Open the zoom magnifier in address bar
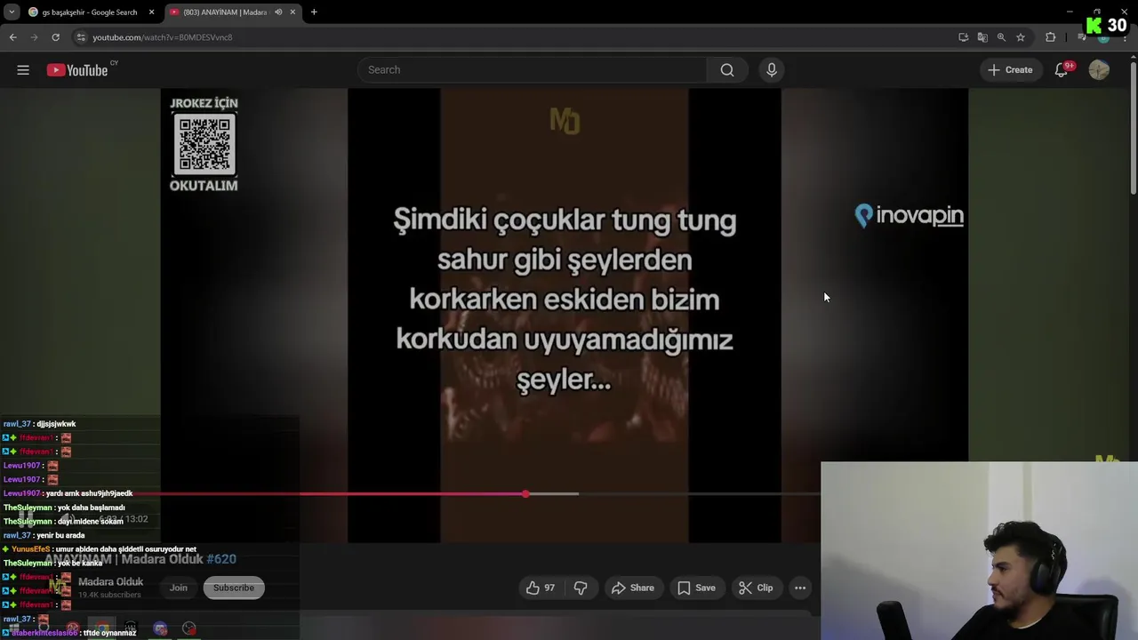1138x640 pixels. tap(1001, 37)
